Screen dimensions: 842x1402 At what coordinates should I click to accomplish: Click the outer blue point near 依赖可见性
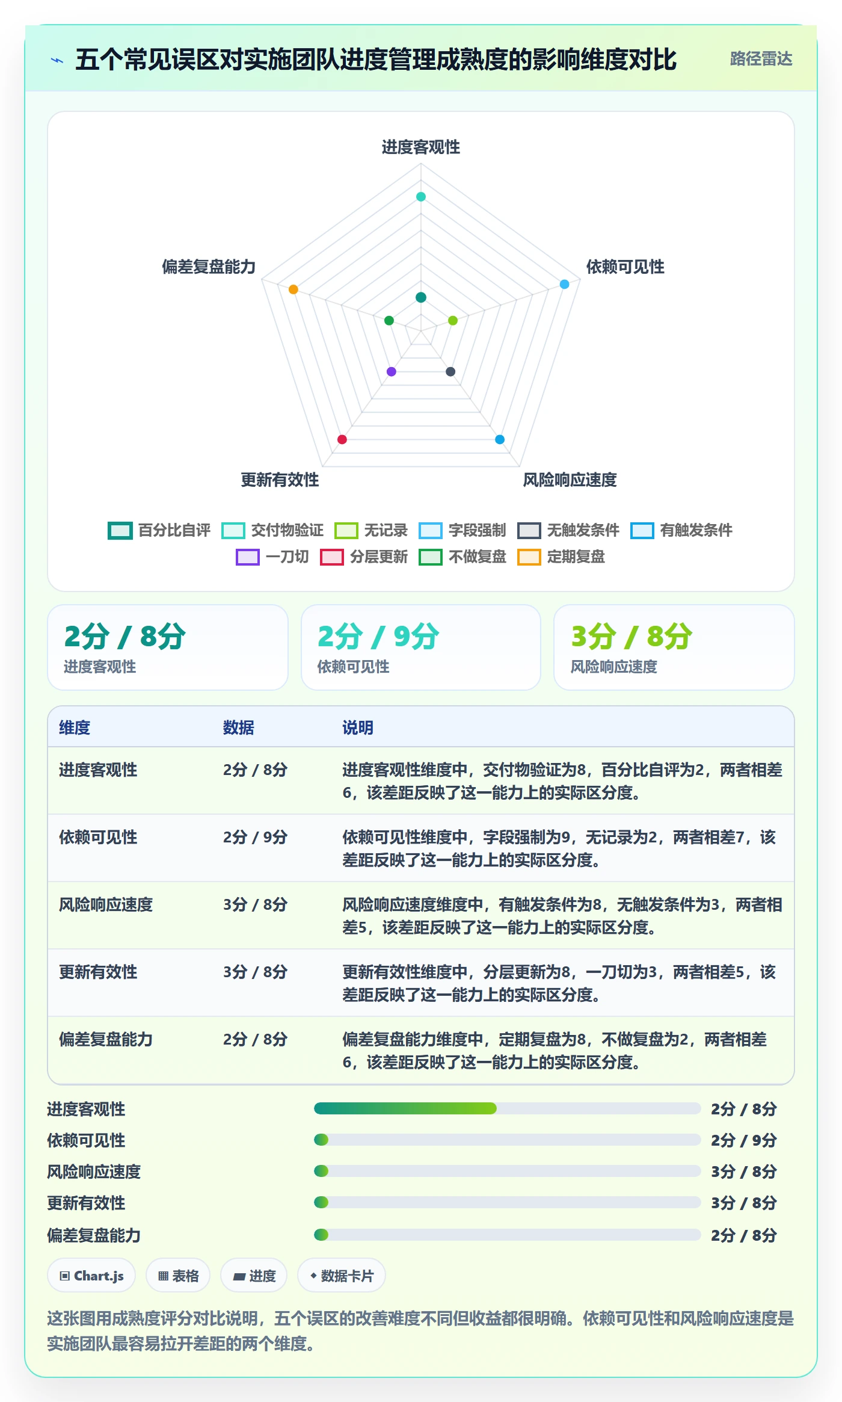pyautogui.click(x=564, y=284)
